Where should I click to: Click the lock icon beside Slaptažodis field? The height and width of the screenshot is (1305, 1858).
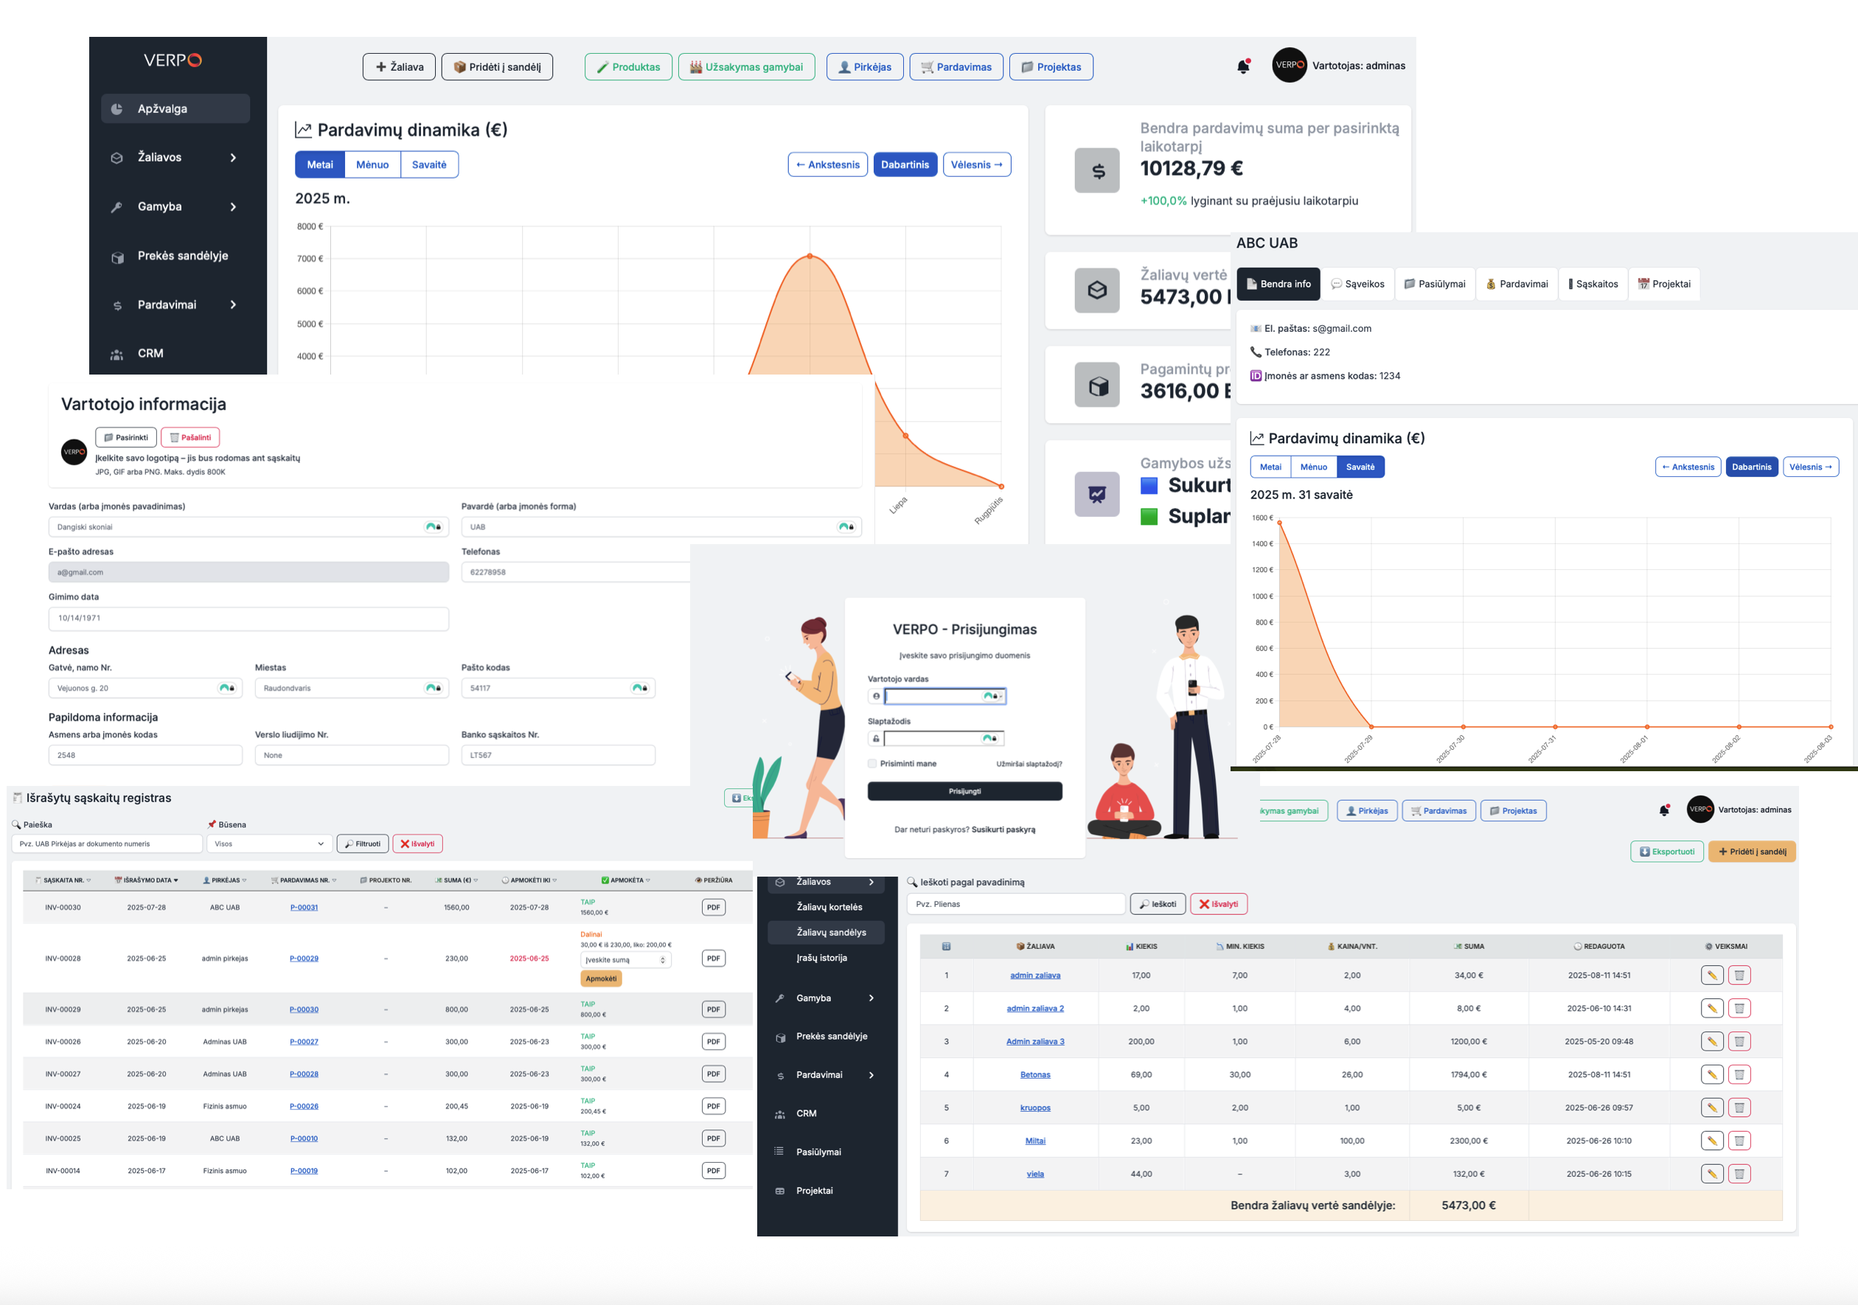coord(876,739)
